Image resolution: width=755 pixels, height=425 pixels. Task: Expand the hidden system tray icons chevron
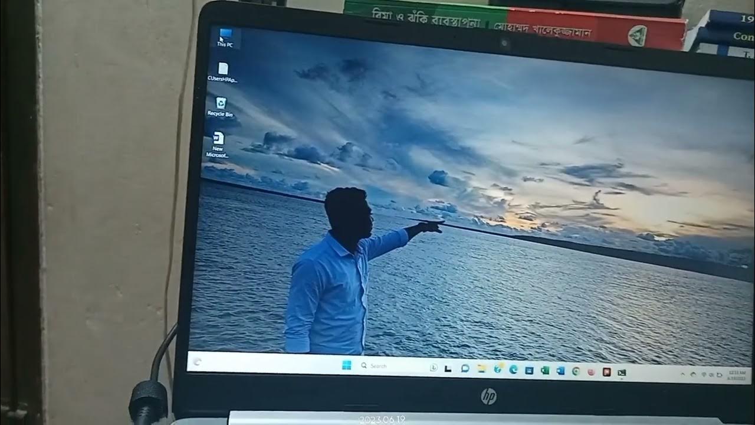[682, 374]
